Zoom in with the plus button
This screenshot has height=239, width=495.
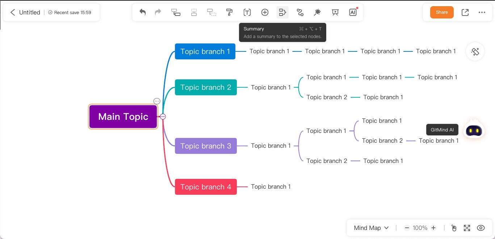[x=433, y=228]
